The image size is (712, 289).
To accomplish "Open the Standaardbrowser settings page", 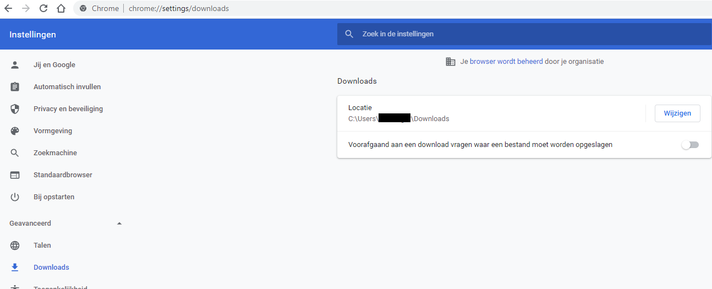I will click(63, 175).
